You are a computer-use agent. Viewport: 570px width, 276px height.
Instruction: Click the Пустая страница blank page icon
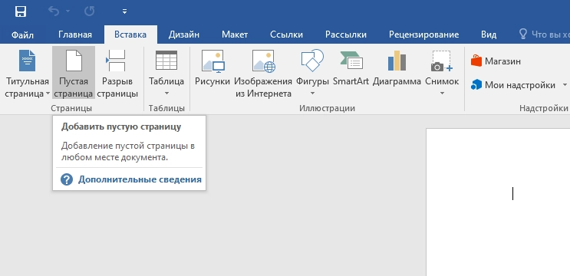[x=74, y=61]
